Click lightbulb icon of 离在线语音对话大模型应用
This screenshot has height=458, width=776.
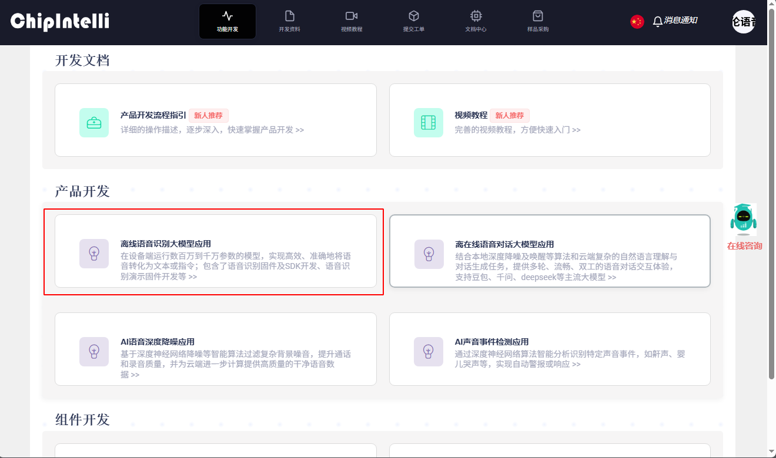(429, 254)
